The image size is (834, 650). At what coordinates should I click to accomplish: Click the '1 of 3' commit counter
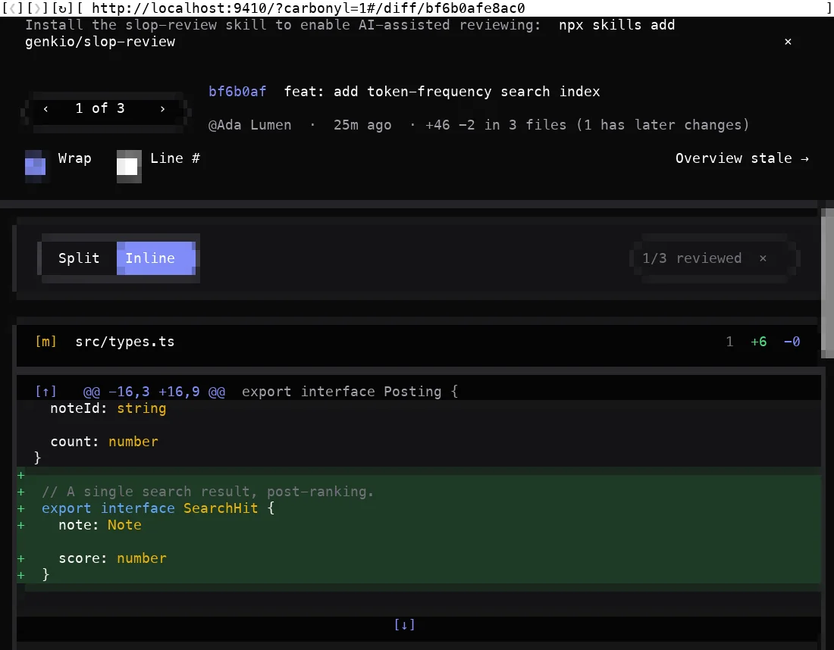tap(100, 108)
